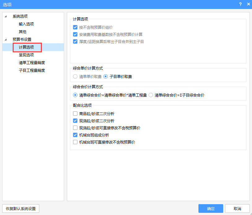
Task: Select 清单综合合价=清单综合单价*清单工程量 radio
Action: pos(75,95)
